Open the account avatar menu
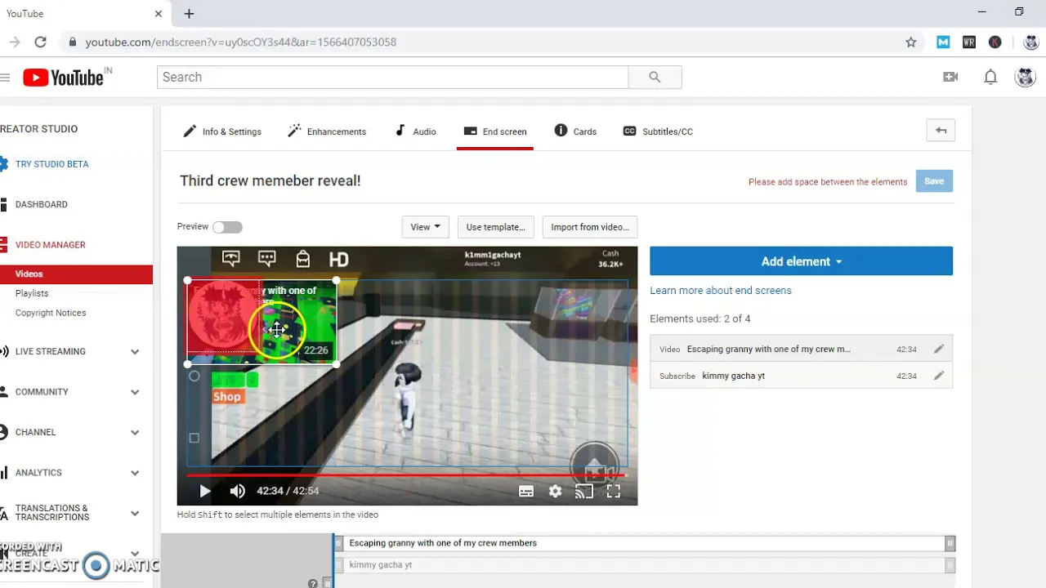The height and width of the screenshot is (588, 1046). click(x=1025, y=77)
